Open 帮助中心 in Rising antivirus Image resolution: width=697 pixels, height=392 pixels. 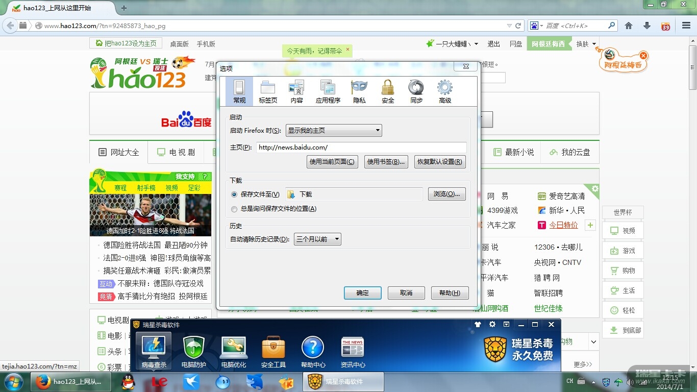click(313, 351)
